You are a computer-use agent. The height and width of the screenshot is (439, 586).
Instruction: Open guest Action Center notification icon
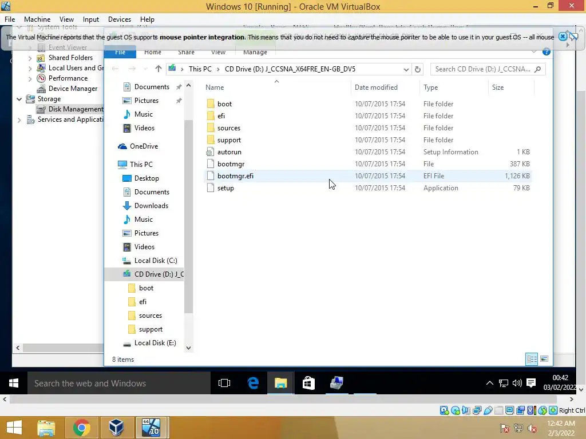(x=531, y=383)
